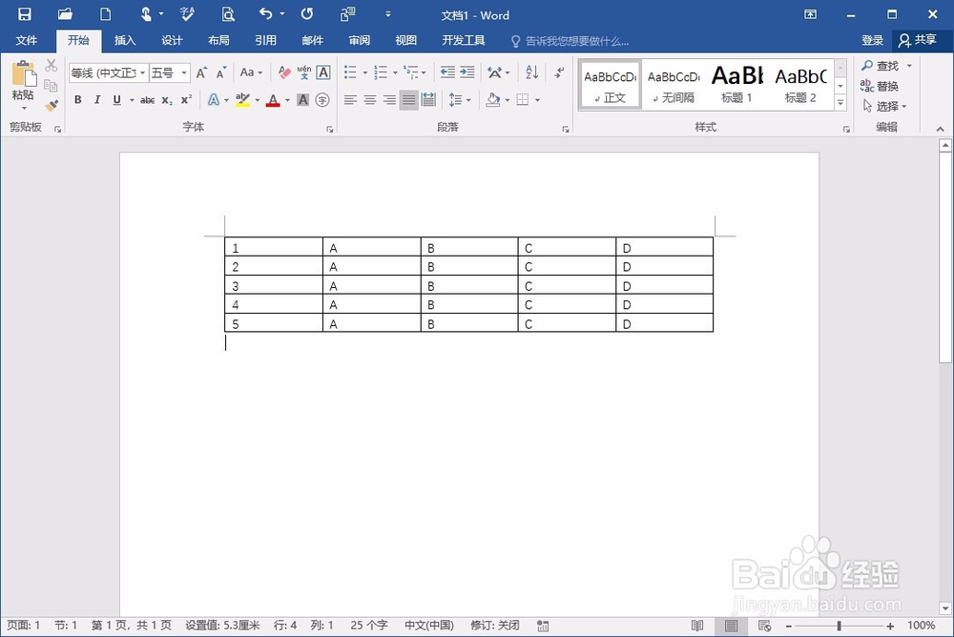This screenshot has height=637, width=954.
Task: Switch to the 插入 tab
Action: [125, 40]
